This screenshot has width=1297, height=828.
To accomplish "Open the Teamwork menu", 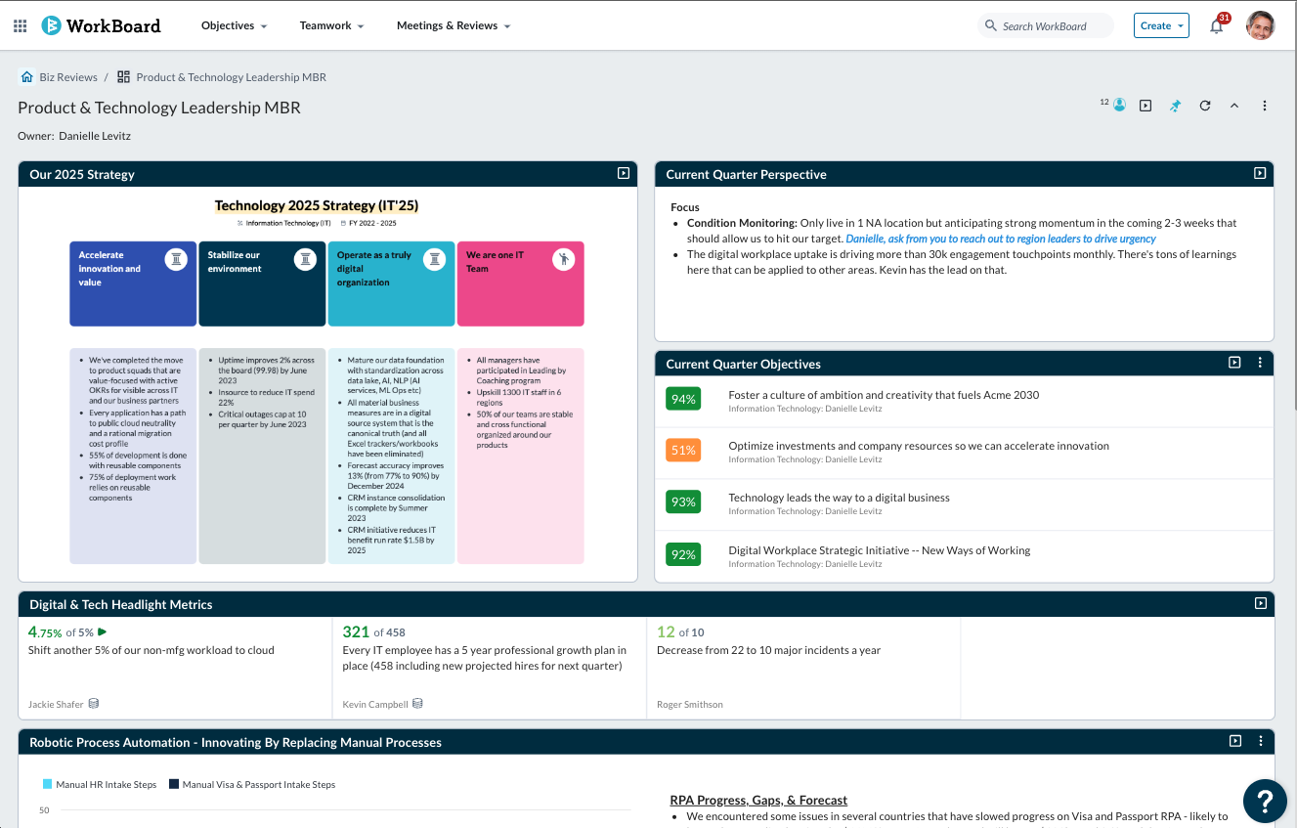I will point(331,26).
